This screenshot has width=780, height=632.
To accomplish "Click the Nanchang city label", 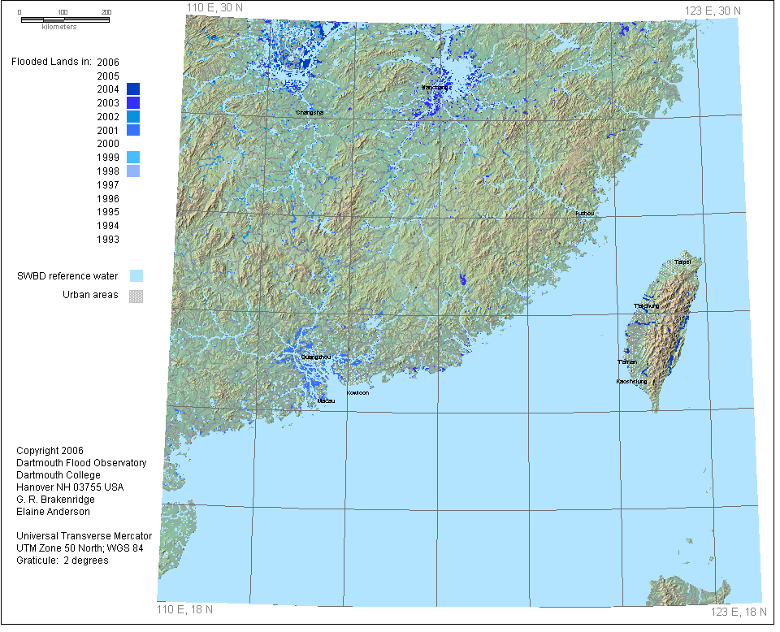I will (x=435, y=87).
